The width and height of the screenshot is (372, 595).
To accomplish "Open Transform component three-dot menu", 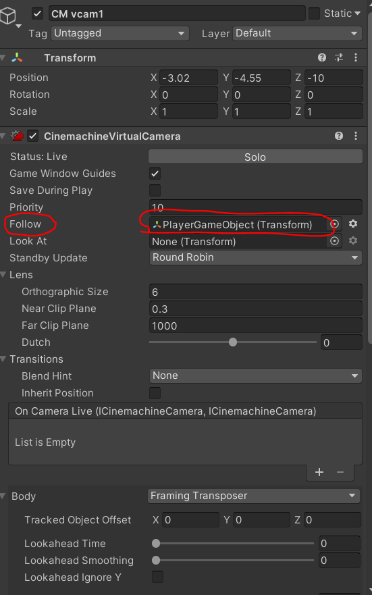I will (356, 57).
